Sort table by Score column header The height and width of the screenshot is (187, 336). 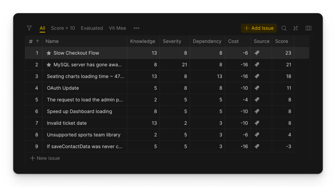pyautogui.click(x=282, y=42)
